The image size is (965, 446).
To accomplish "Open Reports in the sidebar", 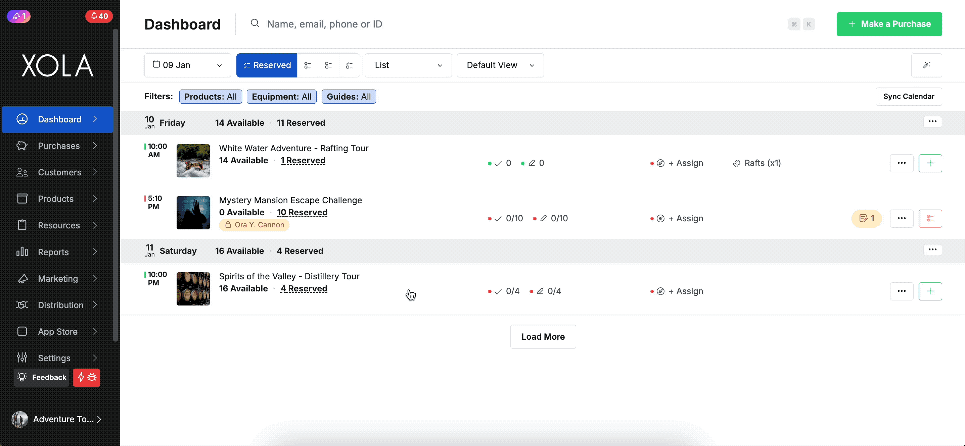I will point(57,252).
